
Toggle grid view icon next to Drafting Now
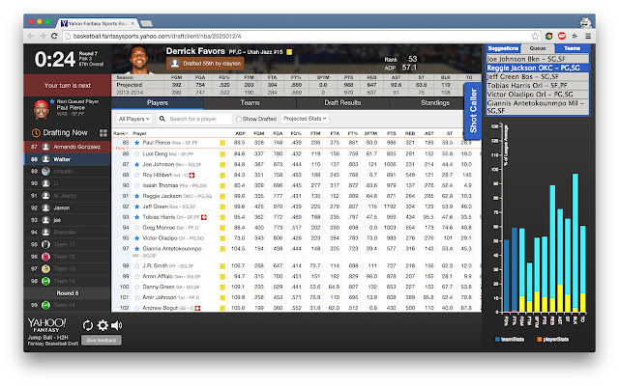103,133
